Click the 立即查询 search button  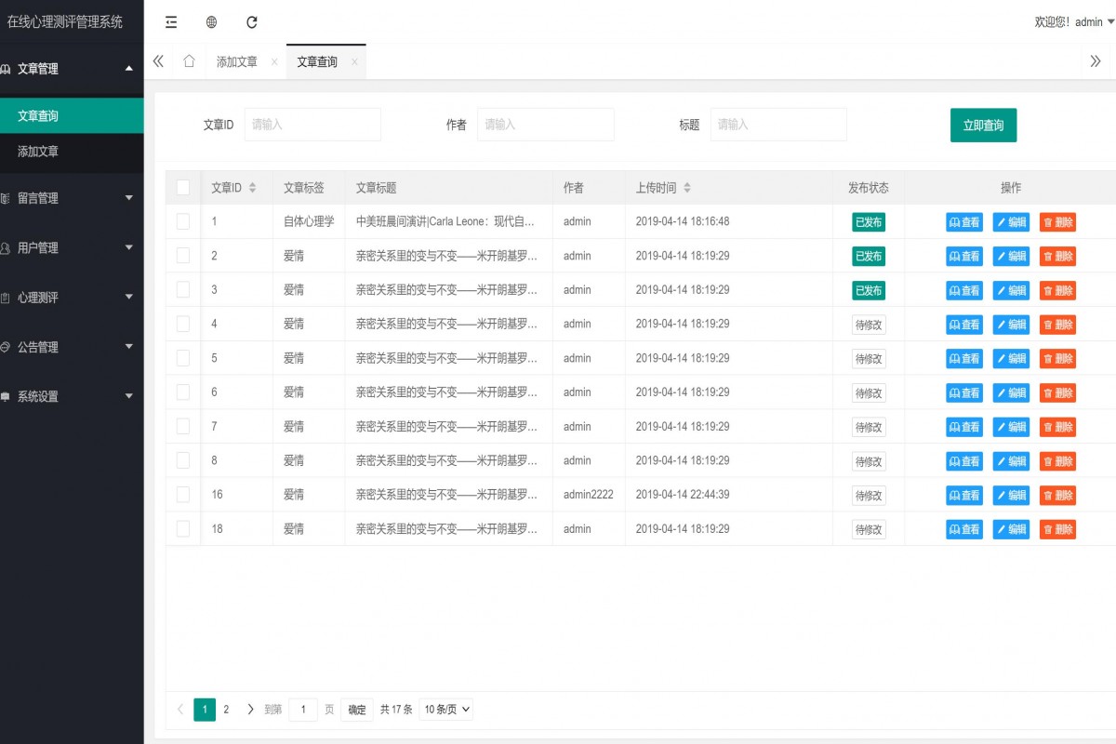pyautogui.click(x=983, y=124)
